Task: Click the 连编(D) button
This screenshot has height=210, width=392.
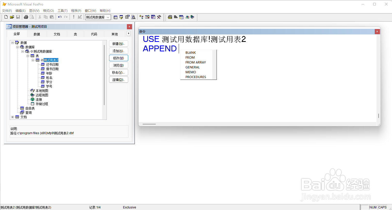Action: (119, 80)
